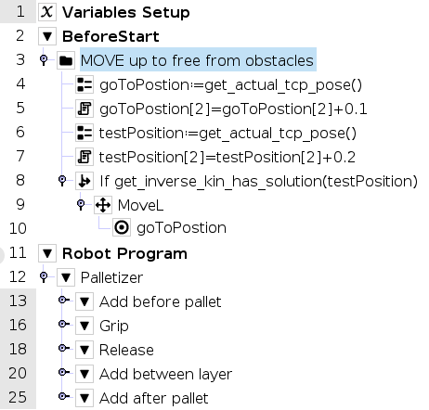Select the MOVE up to free from obstacles folder

point(198,59)
